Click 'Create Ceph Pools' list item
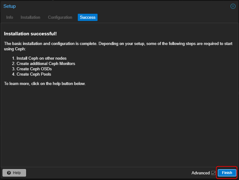The height and width of the screenshot is (180, 239). tap(34, 74)
